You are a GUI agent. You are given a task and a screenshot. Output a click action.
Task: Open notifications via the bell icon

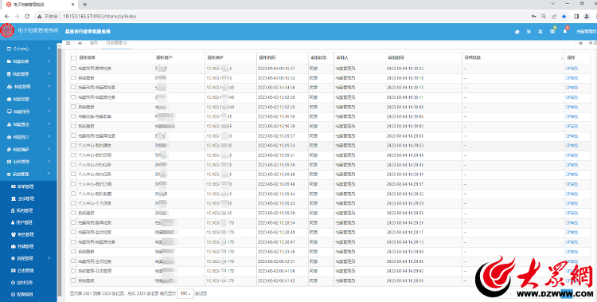(x=564, y=31)
